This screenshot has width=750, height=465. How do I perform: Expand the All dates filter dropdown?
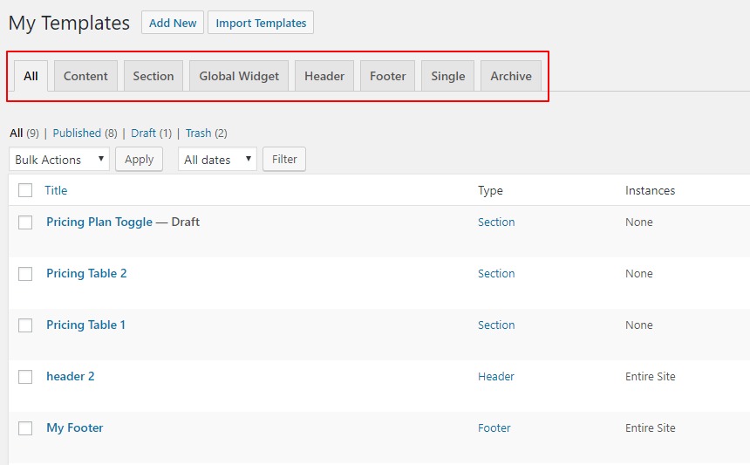pyautogui.click(x=217, y=160)
